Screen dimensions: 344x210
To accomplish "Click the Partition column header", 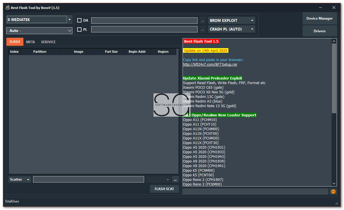I will (x=40, y=52).
